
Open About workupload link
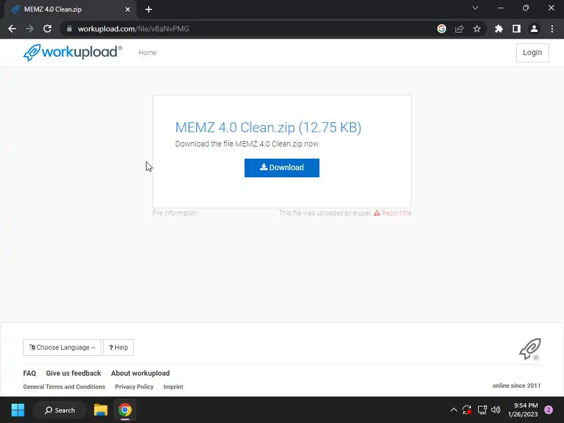140,373
